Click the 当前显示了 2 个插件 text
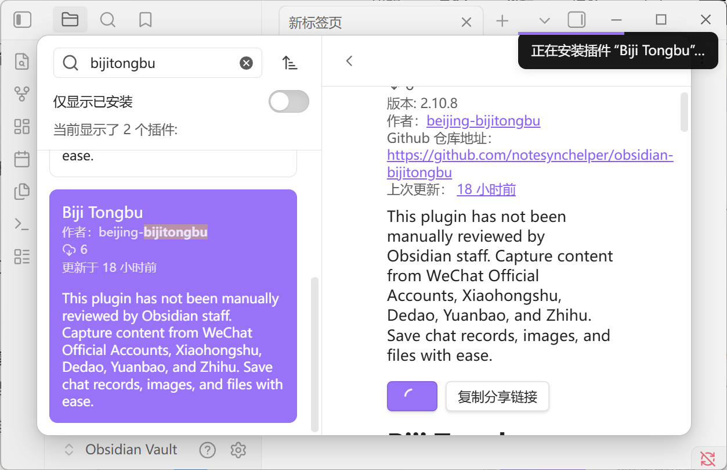727x470 pixels. tap(115, 130)
